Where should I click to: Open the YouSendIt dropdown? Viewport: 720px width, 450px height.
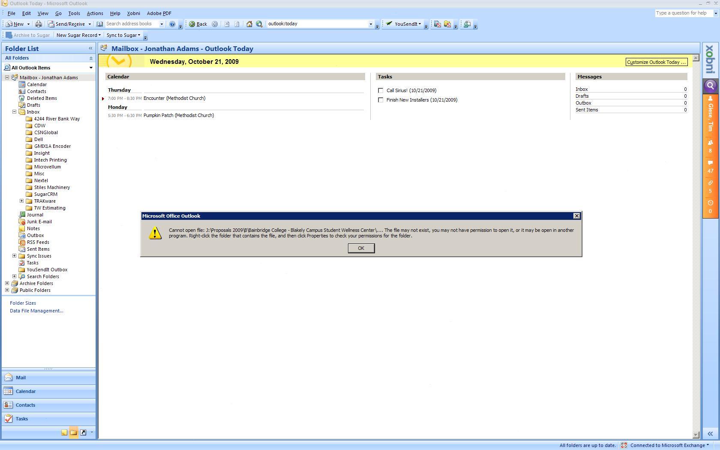point(420,24)
